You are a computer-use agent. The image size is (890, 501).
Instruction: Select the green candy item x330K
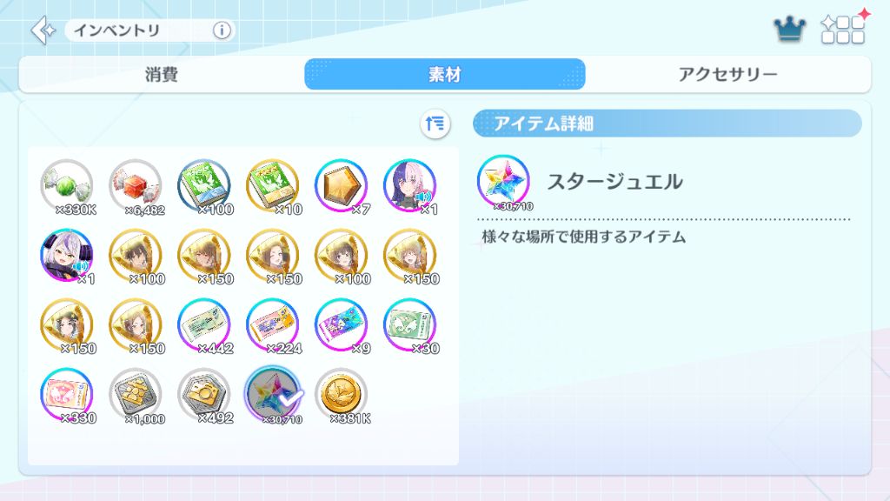click(68, 187)
